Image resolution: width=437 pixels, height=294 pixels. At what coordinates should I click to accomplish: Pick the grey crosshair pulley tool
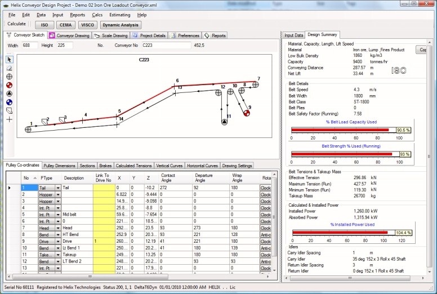[x=9, y=77]
